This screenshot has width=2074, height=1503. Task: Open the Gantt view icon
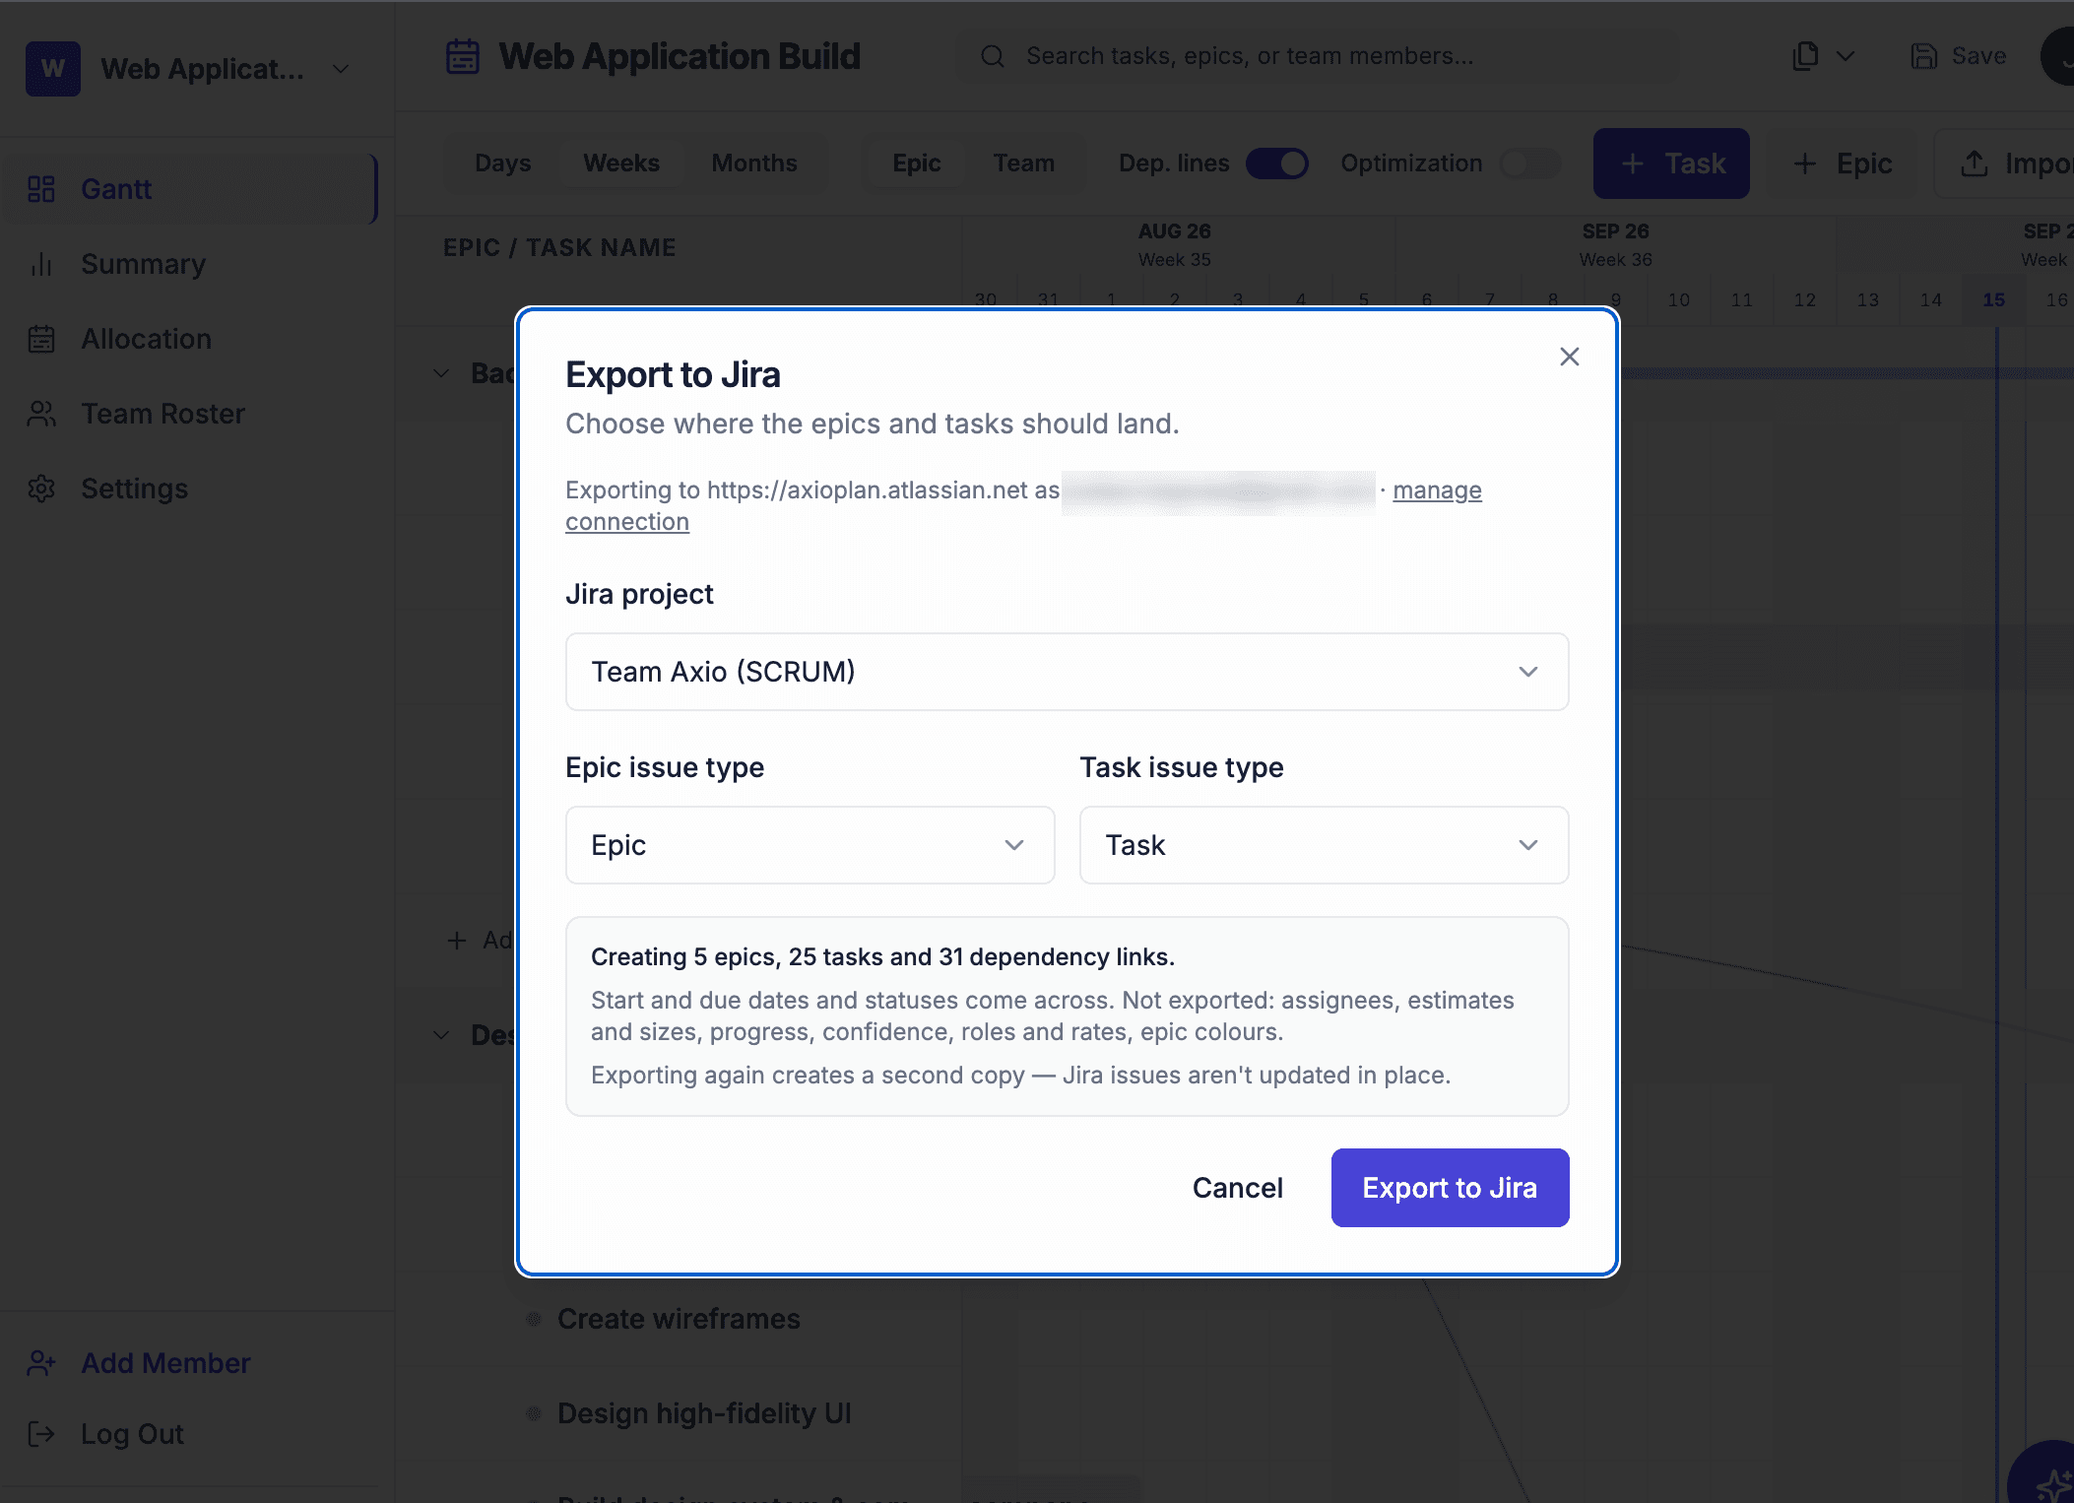coord(41,189)
